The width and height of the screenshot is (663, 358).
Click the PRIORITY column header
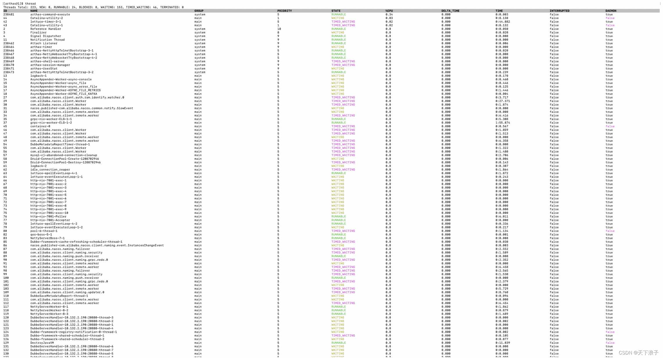[284, 11]
